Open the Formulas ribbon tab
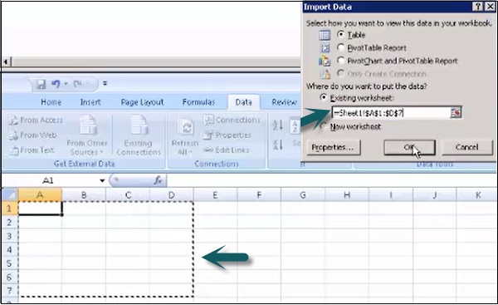The height and width of the screenshot is (305, 498). pos(199,102)
